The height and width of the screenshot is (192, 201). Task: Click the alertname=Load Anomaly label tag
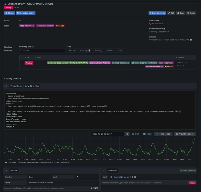coord(68,63)
